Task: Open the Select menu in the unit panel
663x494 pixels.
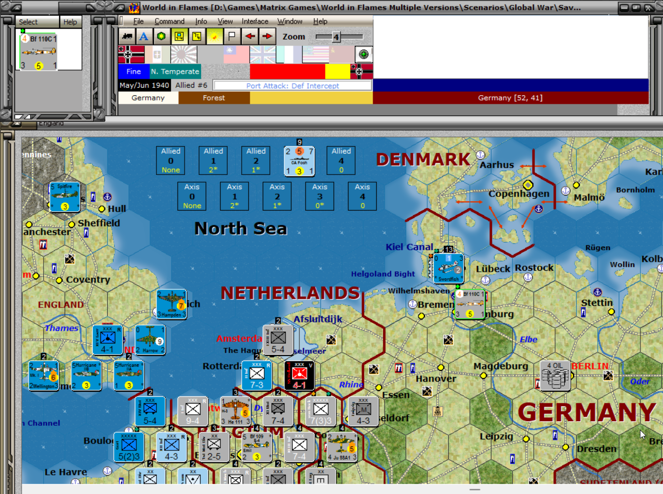Action: pyautogui.click(x=28, y=22)
